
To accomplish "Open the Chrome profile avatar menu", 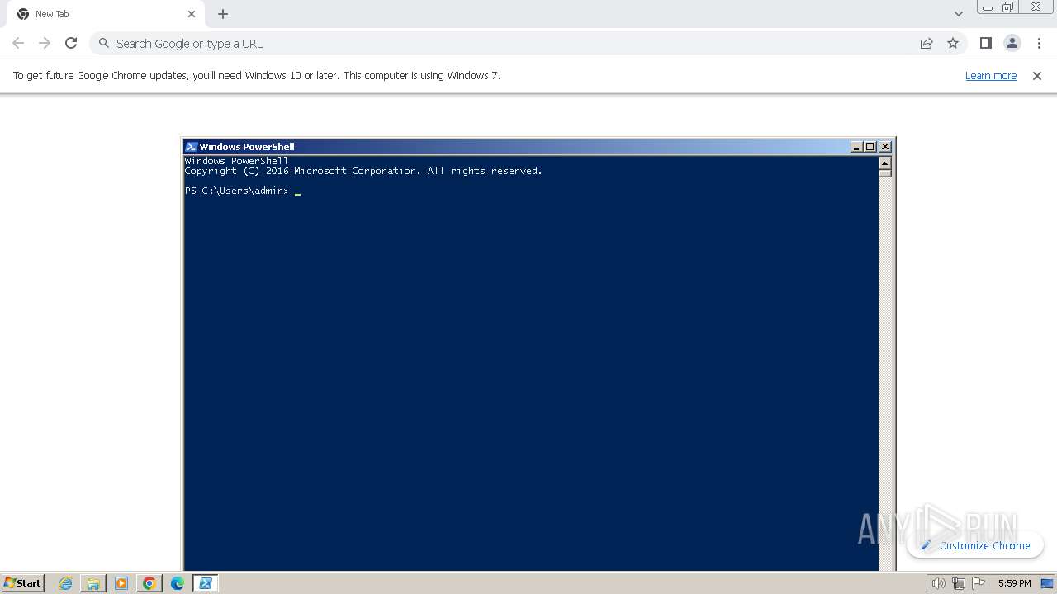I will [x=1012, y=43].
